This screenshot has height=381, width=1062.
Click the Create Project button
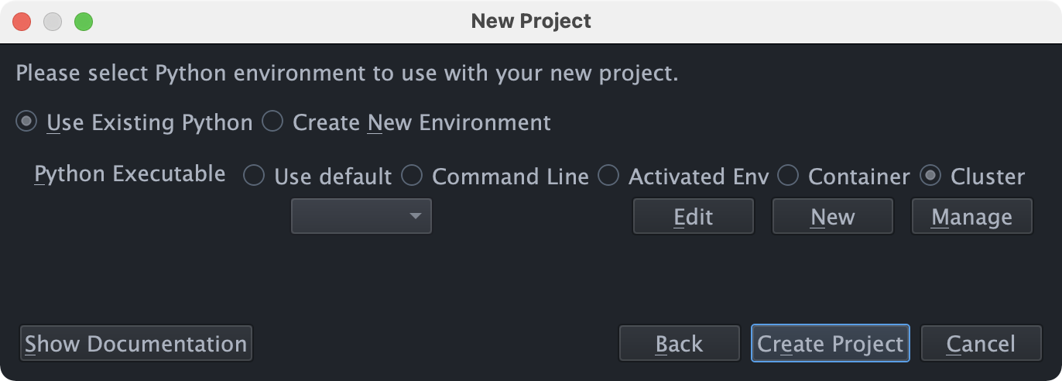click(x=830, y=344)
